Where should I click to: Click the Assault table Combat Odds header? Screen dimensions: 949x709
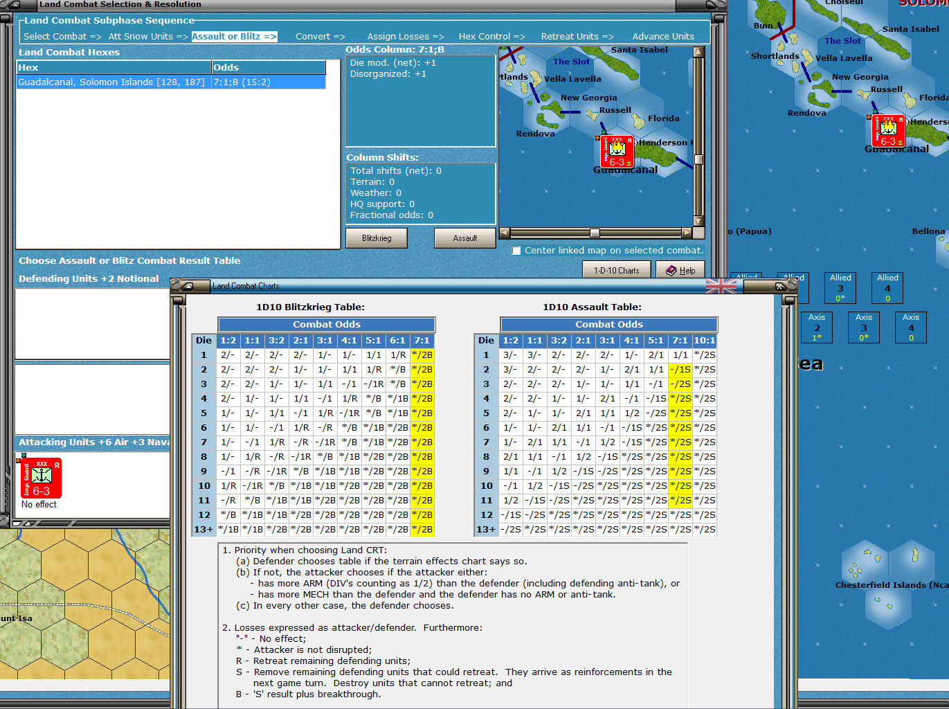point(609,325)
